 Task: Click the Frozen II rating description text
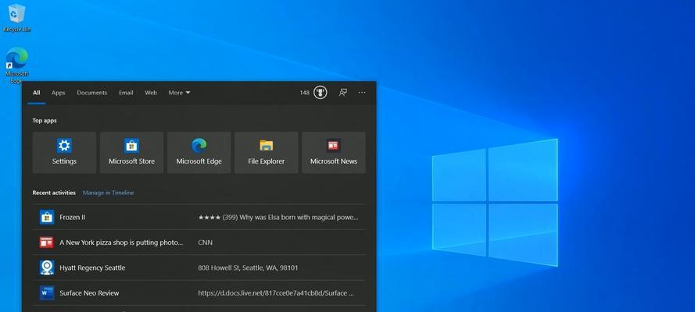(278, 218)
